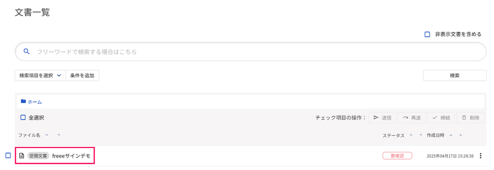Viewport: 494px width, 170px height.
Task: Click the search magnifier icon
Action: [x=27, y=52]
